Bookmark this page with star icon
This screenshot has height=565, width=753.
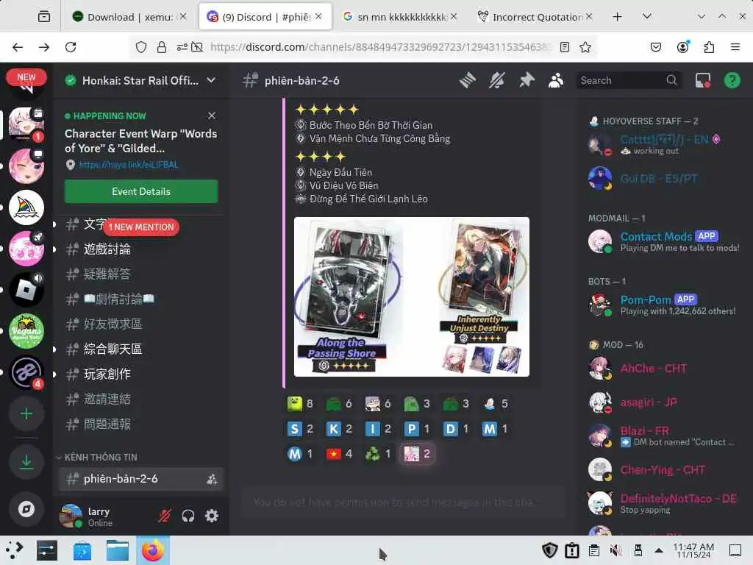(x=585, y=47)
